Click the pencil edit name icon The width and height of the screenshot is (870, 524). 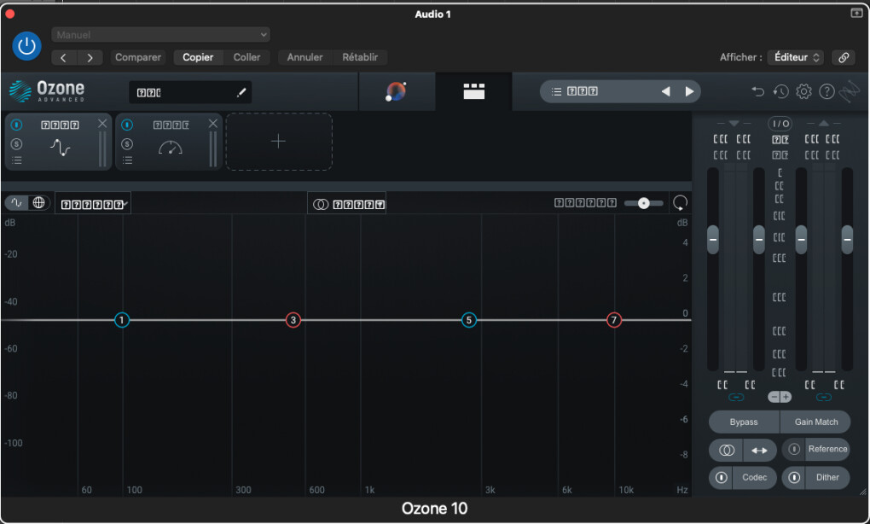[x=241, y=93]
